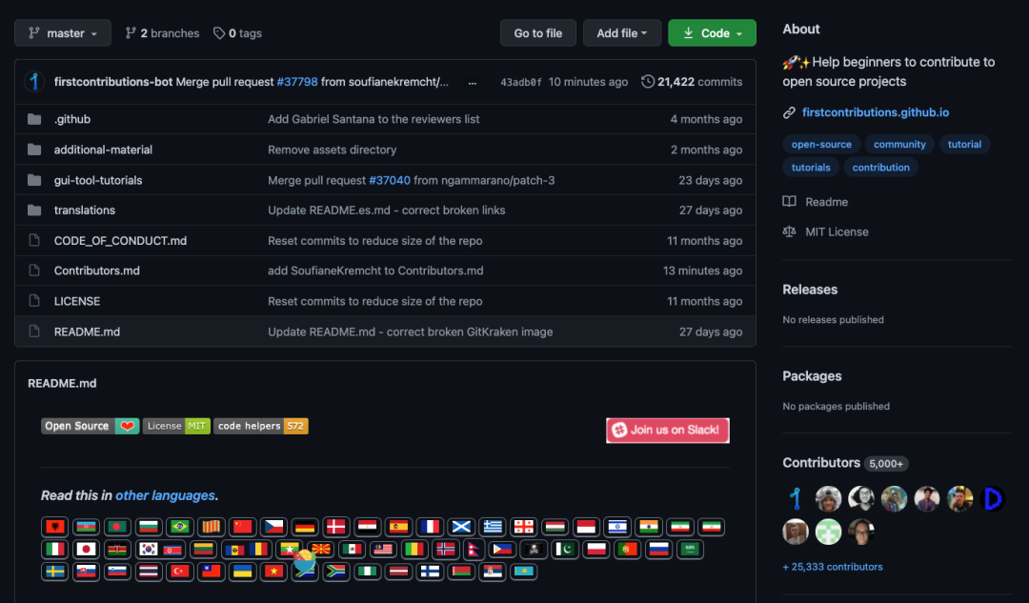
Task: Open the + 25,333 contributors link
Action: tap(832, 566)
